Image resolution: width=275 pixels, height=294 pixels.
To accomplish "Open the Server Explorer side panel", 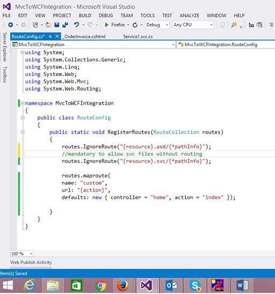I will (x=5, y=47).
